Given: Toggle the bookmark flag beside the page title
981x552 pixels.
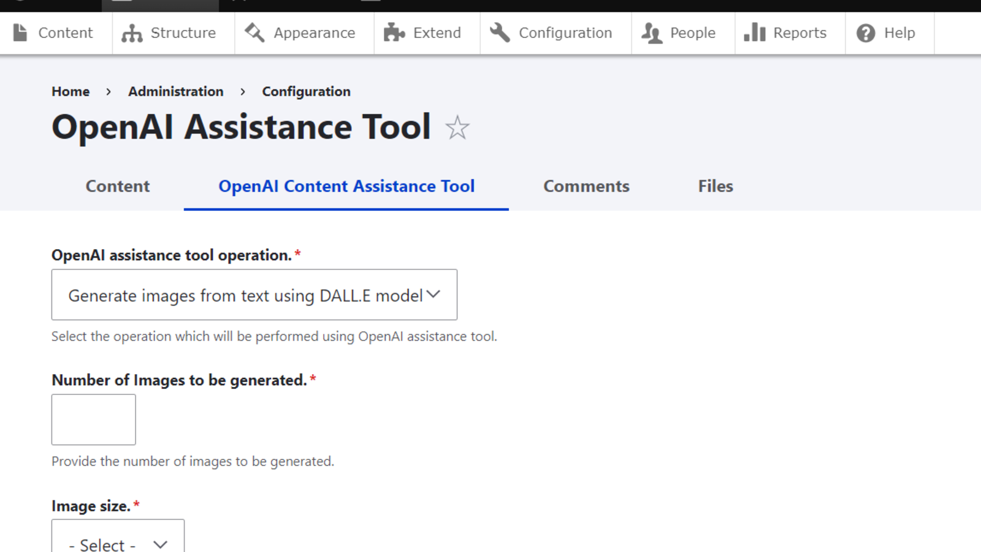Looking at the screenshot, I should [x=457, y=128].
